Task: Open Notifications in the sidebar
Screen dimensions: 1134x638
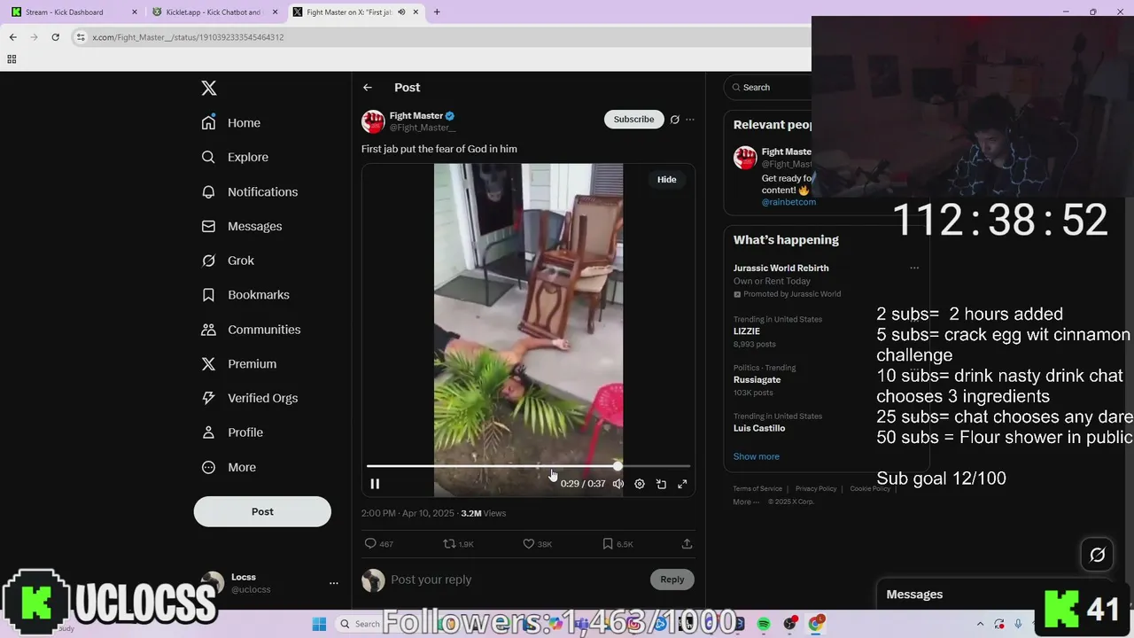Action: [x=249, y=191]
